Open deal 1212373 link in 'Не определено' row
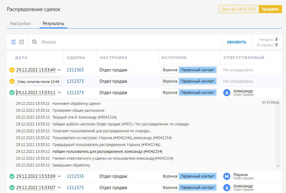The image size is (286, 193). click(x=75, y=81)
